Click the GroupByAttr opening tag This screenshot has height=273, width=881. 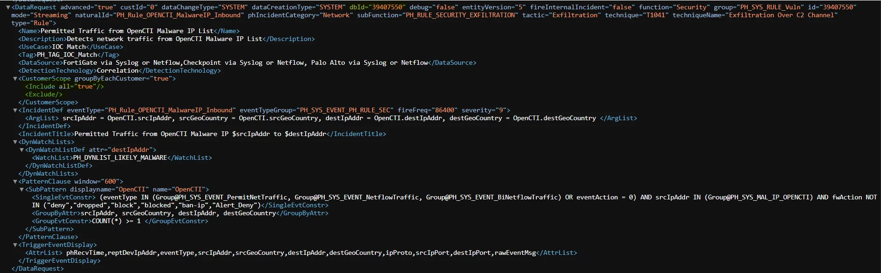tap(57, 213)
